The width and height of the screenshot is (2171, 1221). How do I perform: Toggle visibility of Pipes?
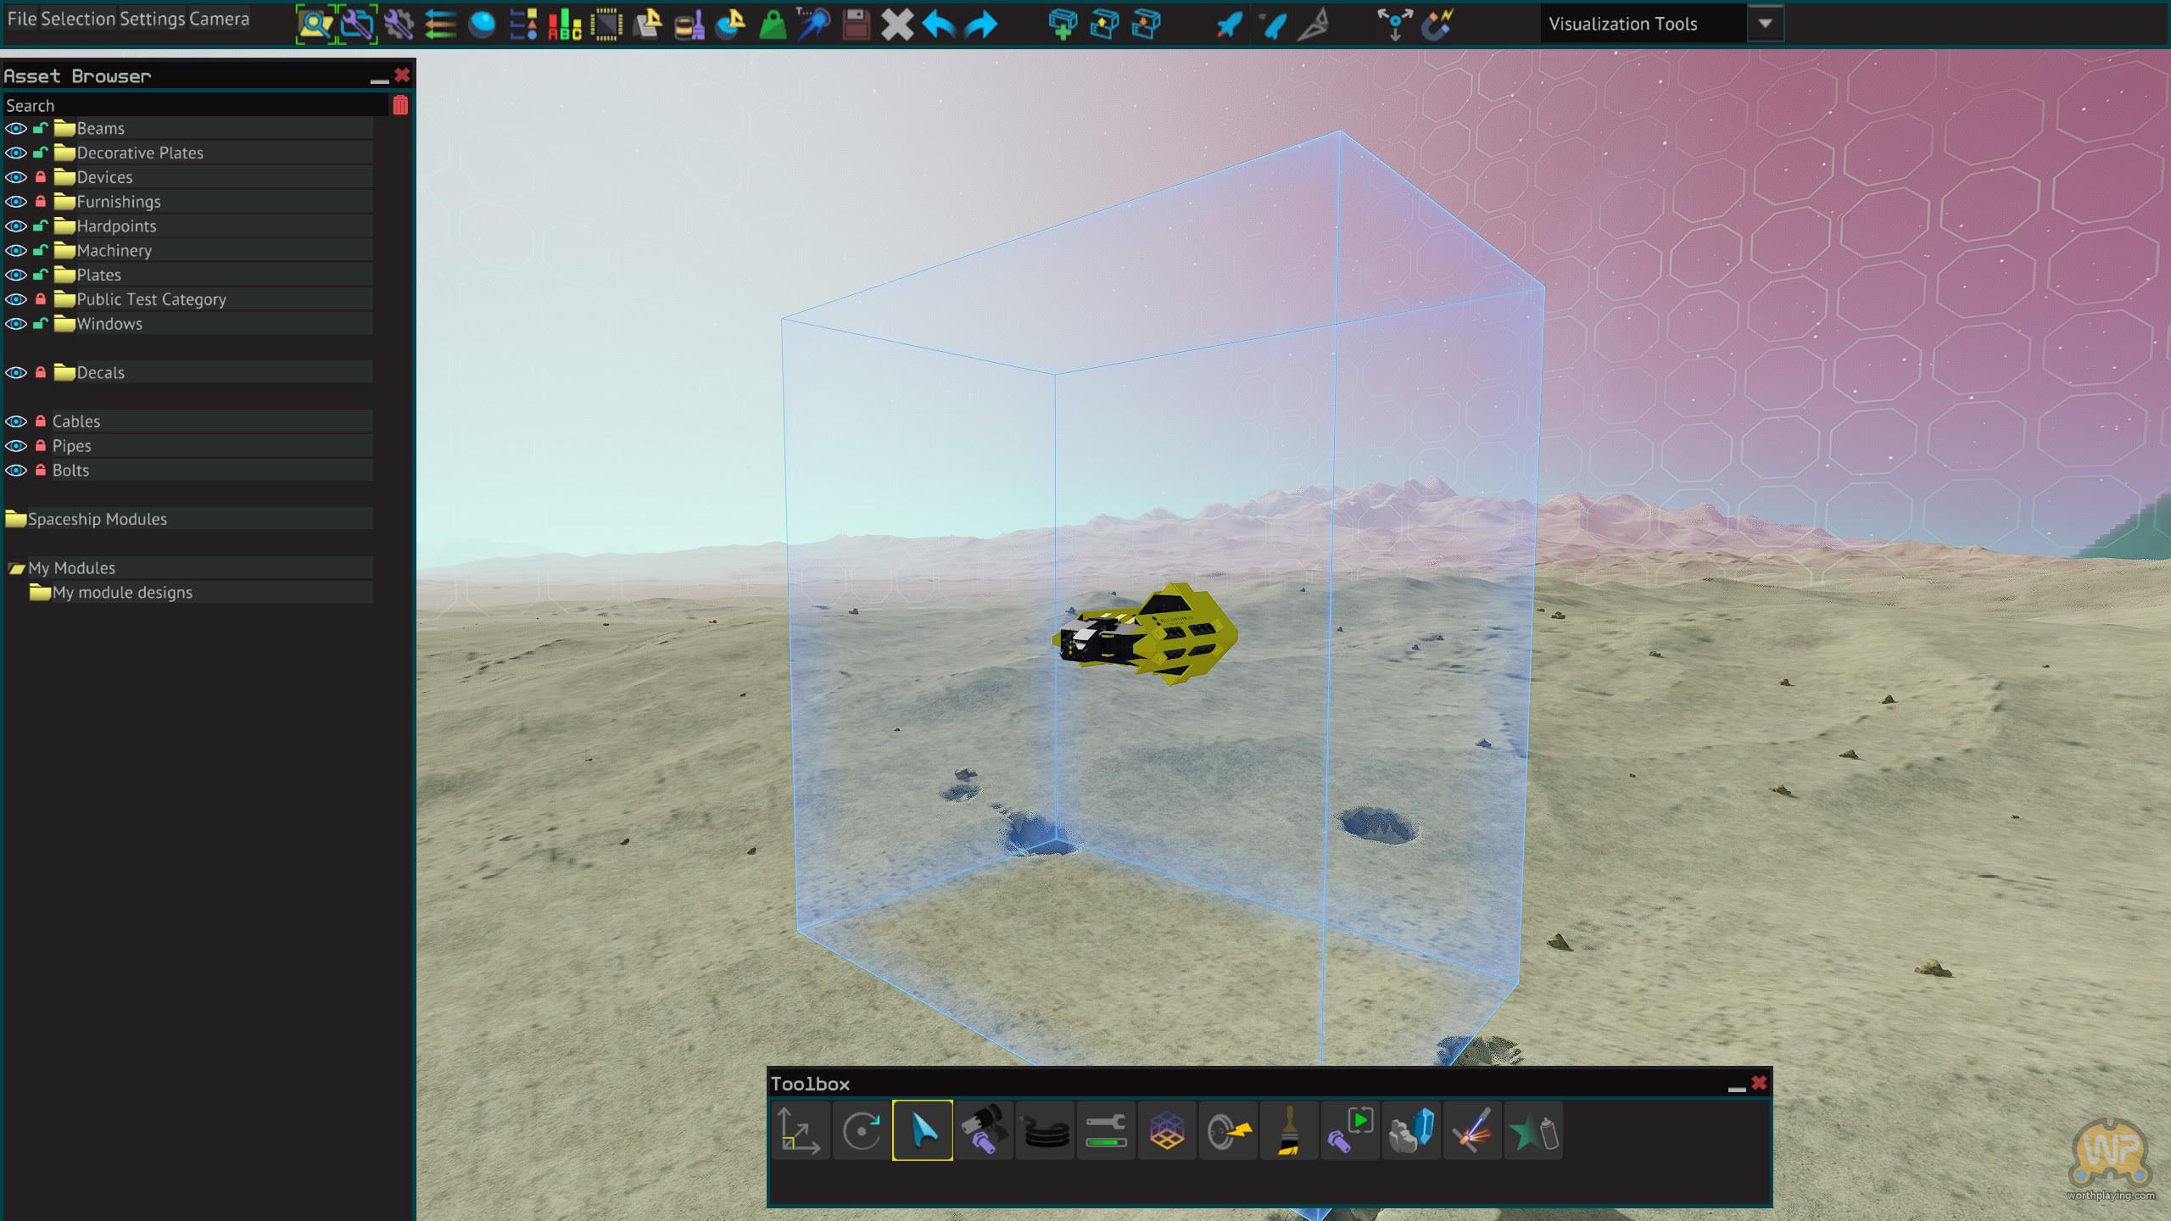coord(16,446)
